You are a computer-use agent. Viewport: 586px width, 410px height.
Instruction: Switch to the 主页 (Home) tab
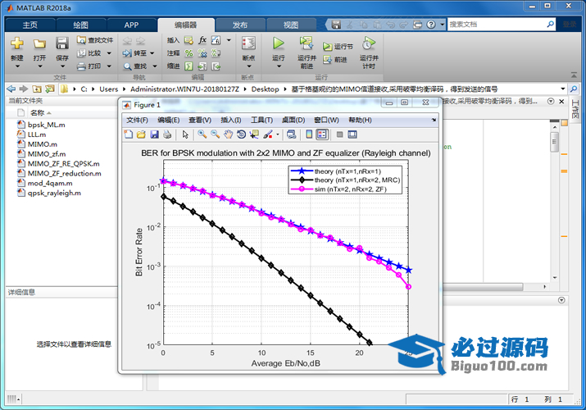[x=30, y=25]
